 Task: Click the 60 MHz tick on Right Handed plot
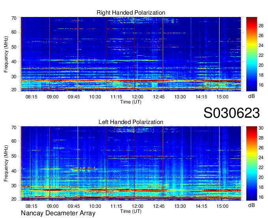(x=14, y=32)
